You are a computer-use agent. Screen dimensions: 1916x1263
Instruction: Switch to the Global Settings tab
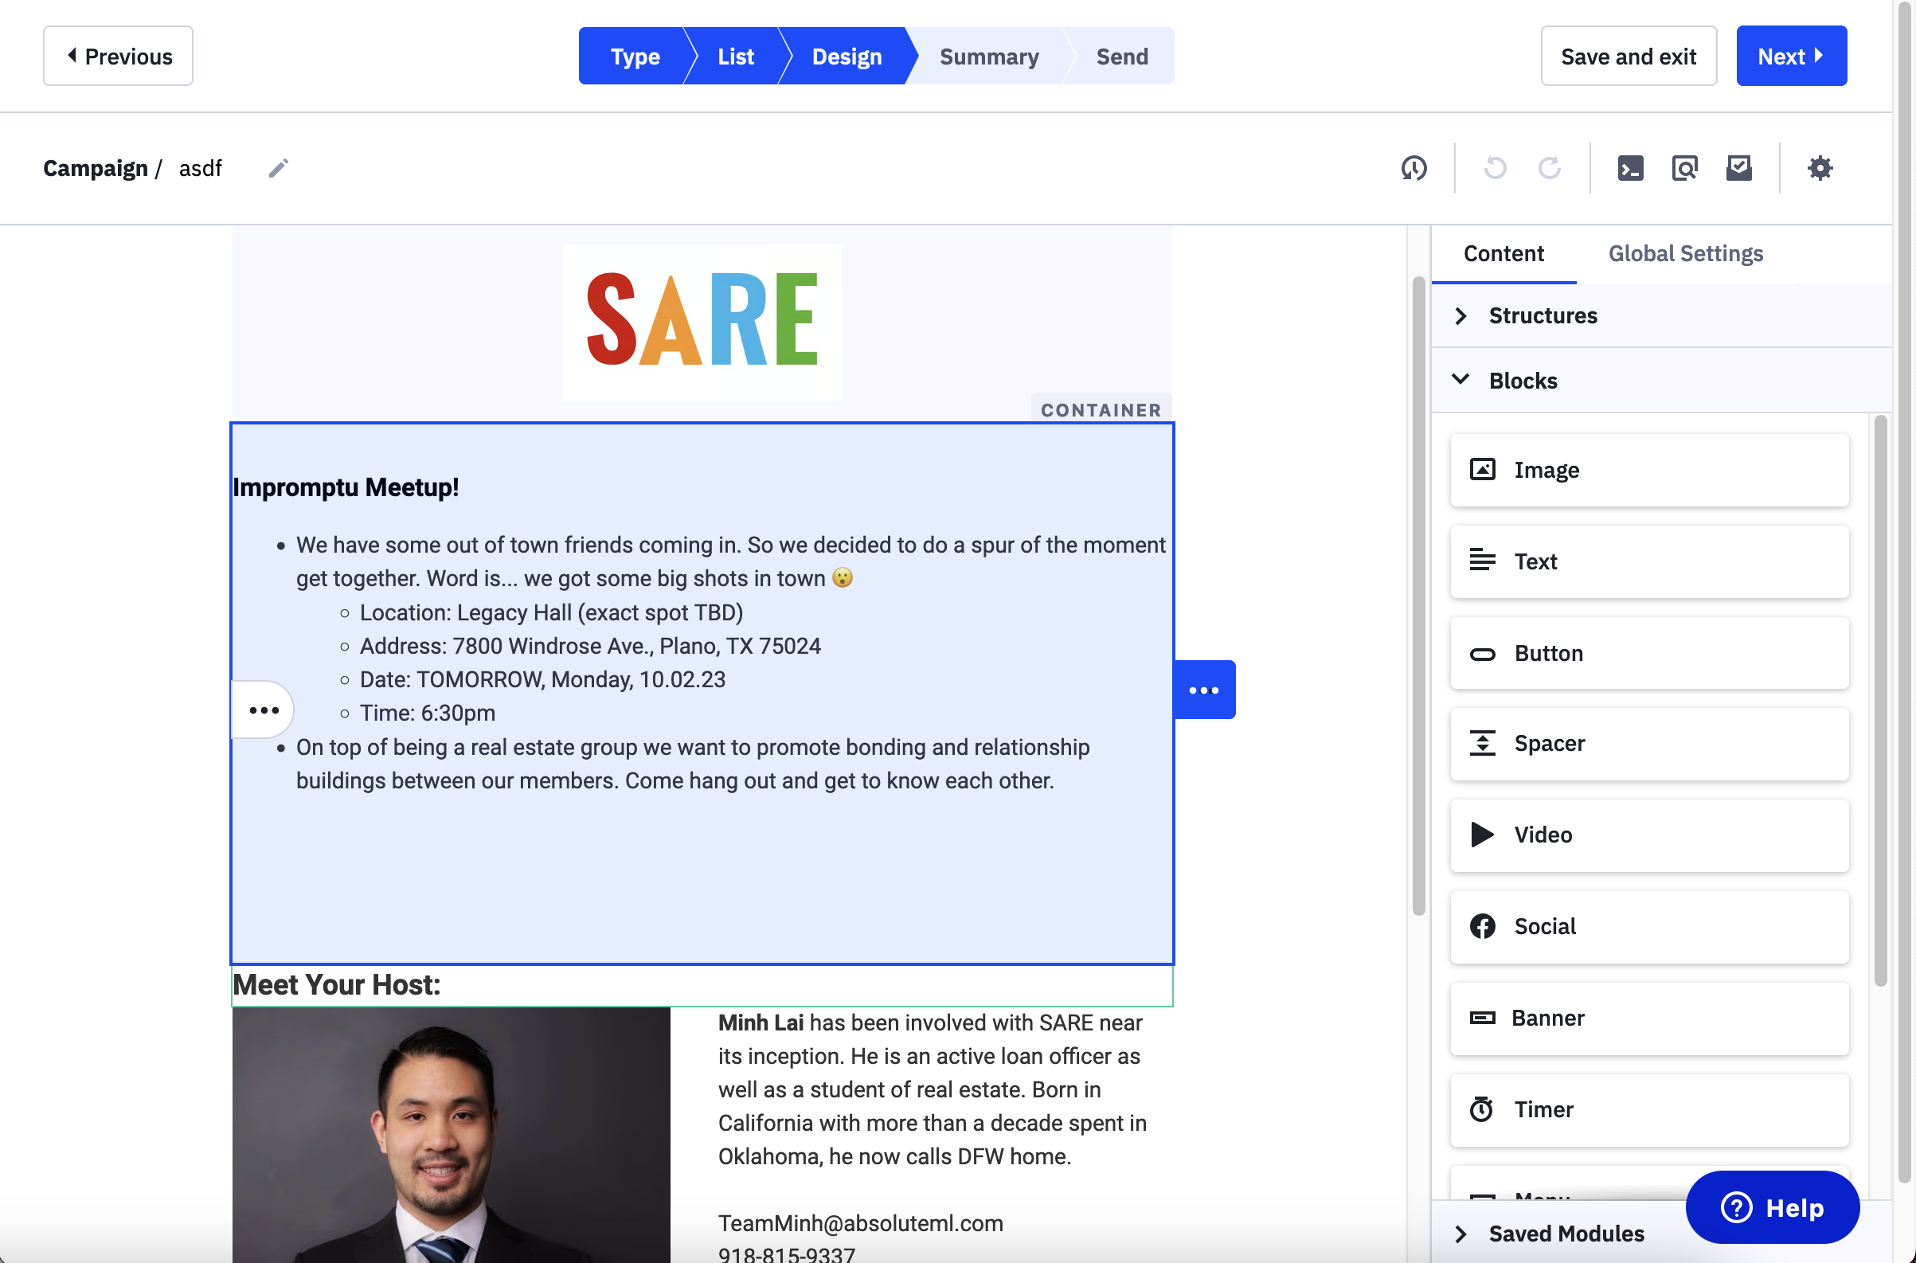click(1685, 254)
